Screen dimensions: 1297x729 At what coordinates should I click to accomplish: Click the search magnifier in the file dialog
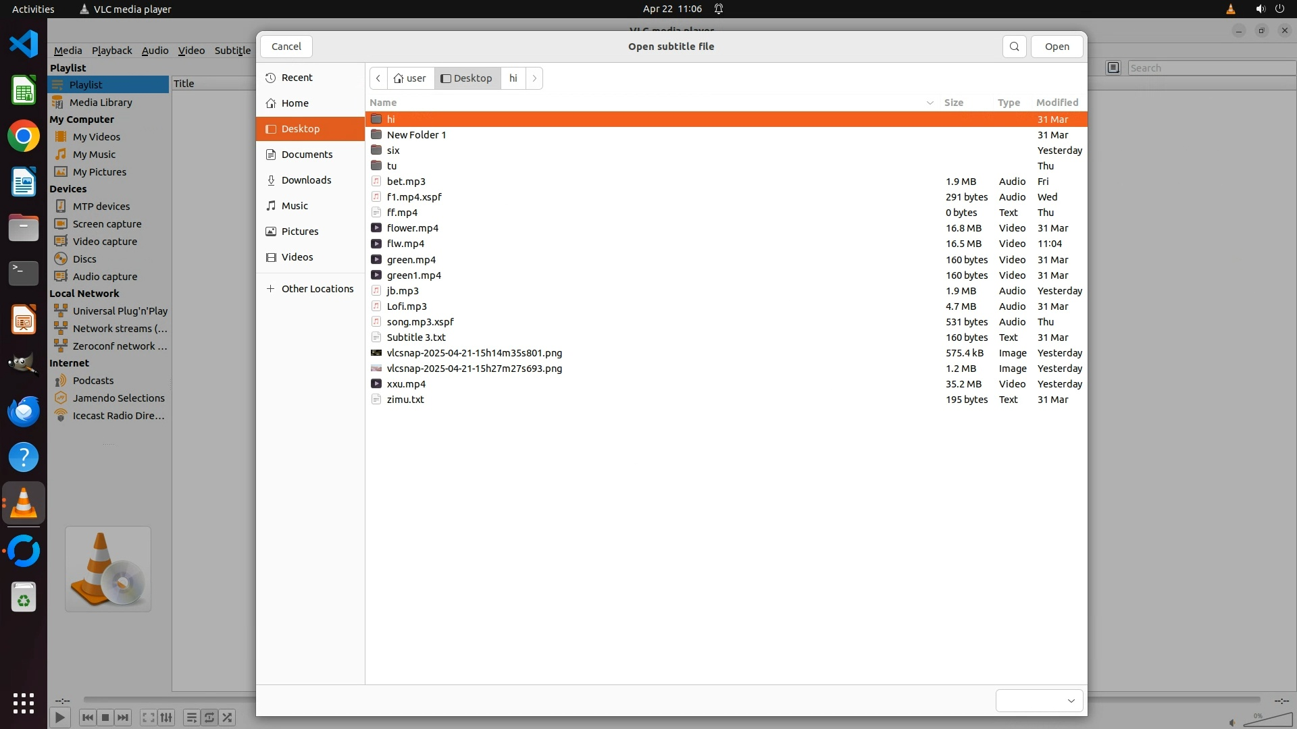click(1014, 47)
